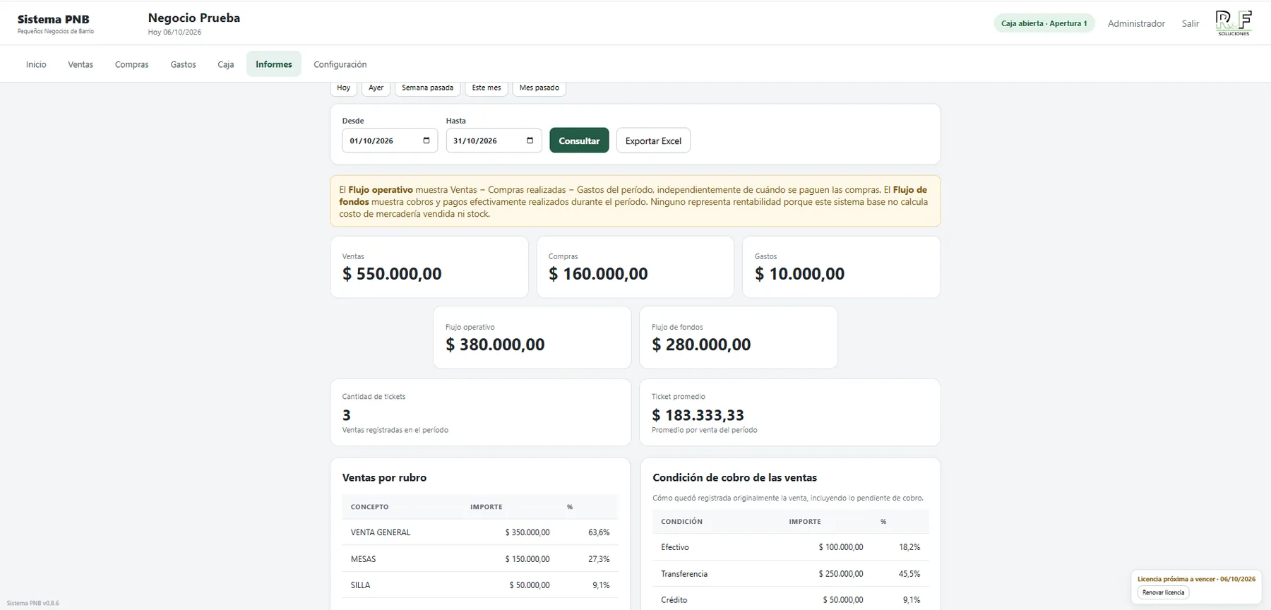Log out with the Salir link
1271x610 pixels.
[x=1191, y=23]
